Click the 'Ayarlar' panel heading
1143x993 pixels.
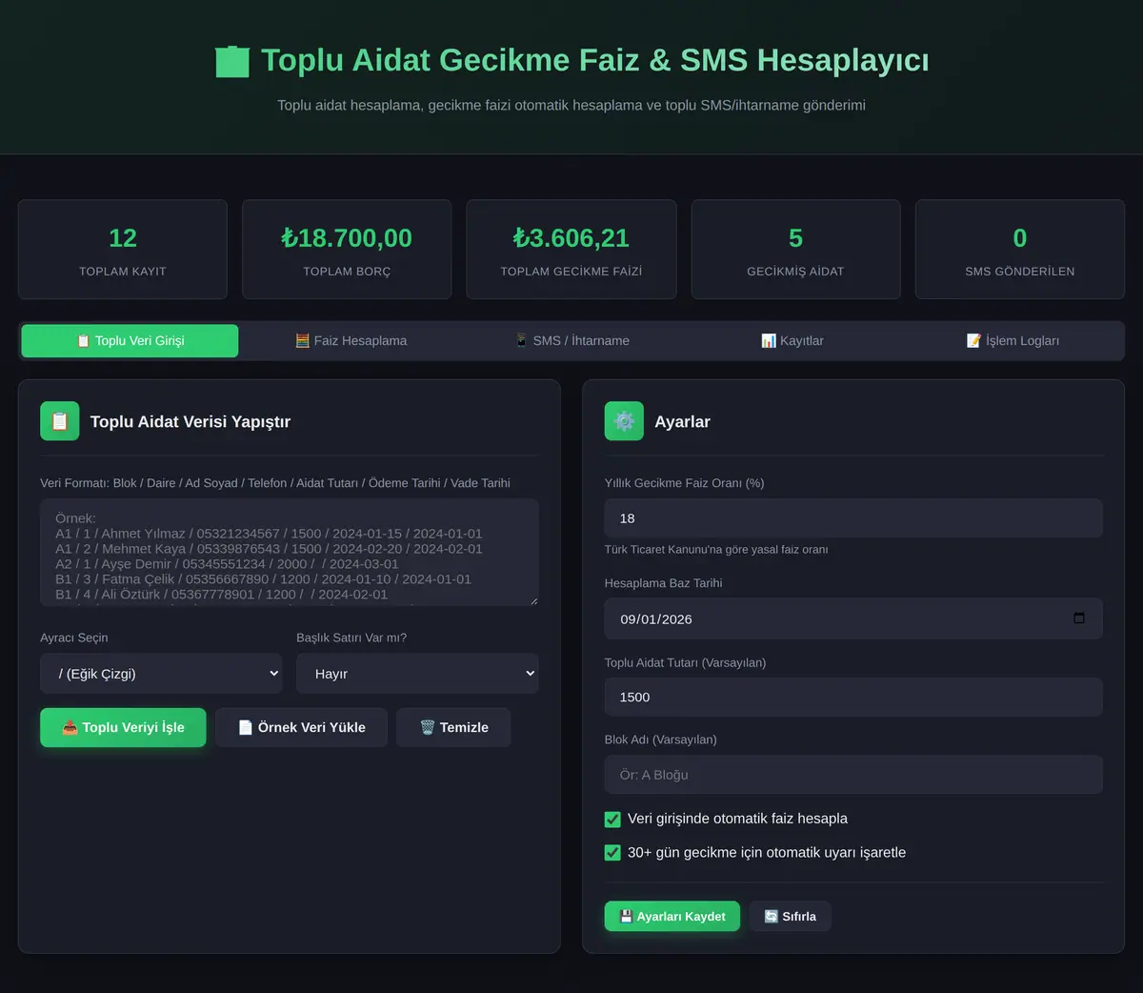point(682,421)
